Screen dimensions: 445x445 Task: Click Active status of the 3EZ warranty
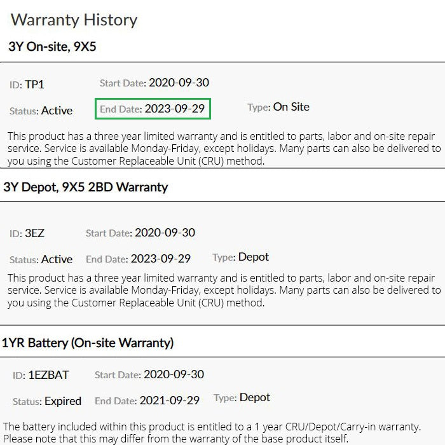[x=57, y=259]
